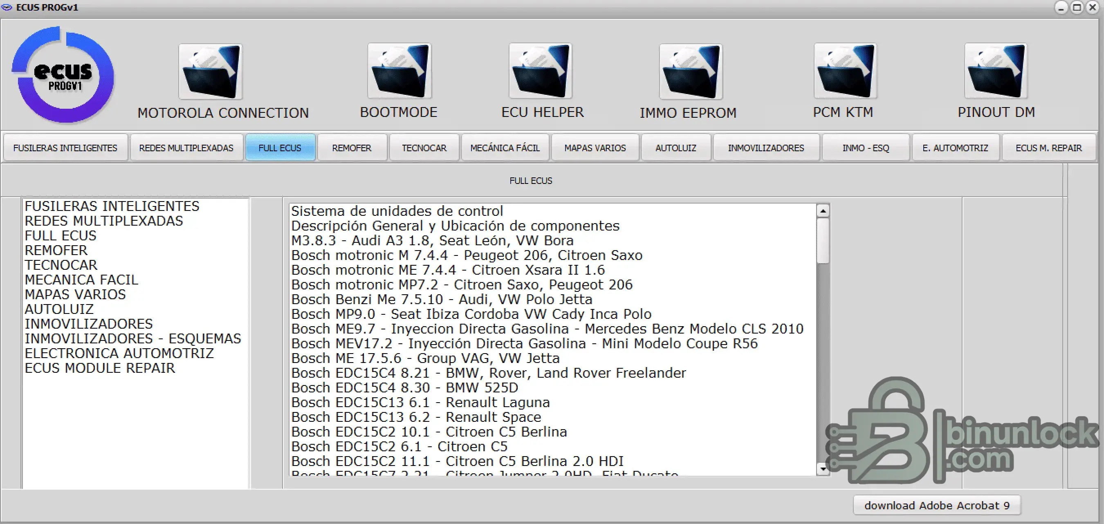This screenshot has height=524, width=1104.
Task: Choose ELECTRONICA AUTOMOTRIZ in the left list
Action: [x=119, y=354]
